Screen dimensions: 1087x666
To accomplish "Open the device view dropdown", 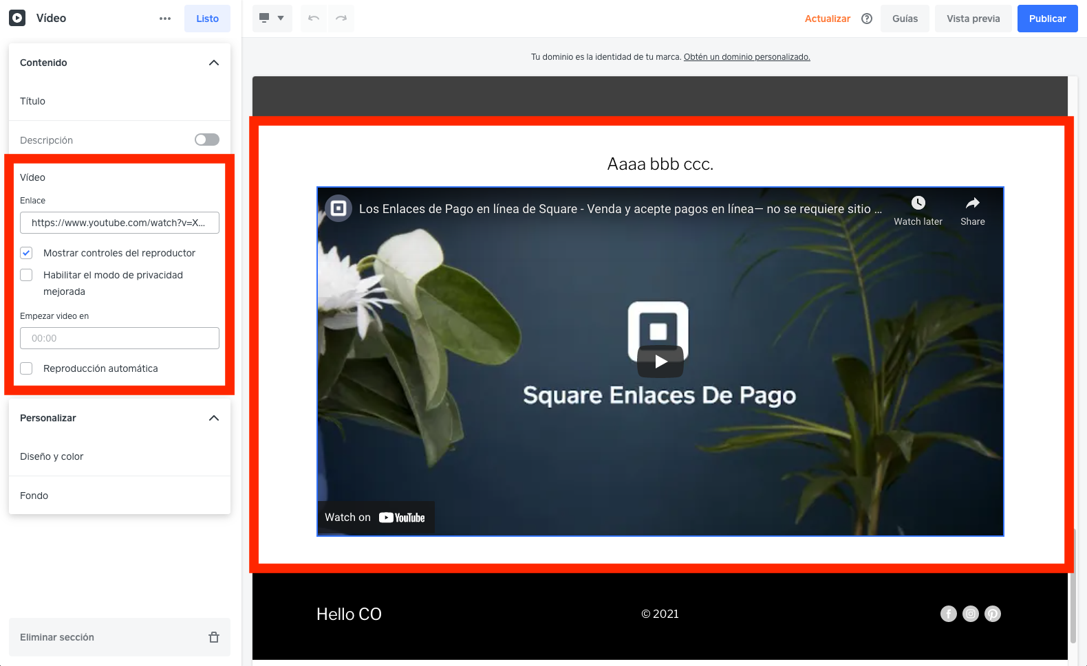I will pyautogui.click(x=272, y=18).
